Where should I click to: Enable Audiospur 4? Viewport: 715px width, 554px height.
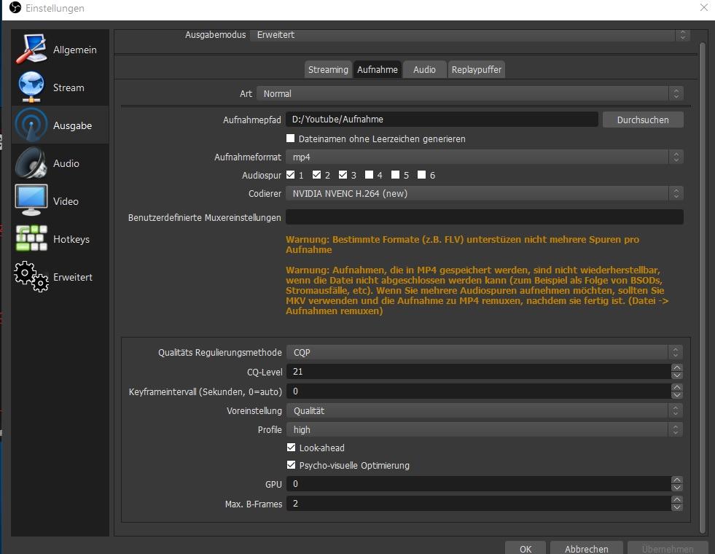(370, 175)
